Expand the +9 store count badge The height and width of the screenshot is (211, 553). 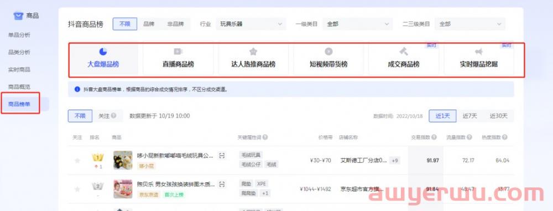click(x=395, y=161)
